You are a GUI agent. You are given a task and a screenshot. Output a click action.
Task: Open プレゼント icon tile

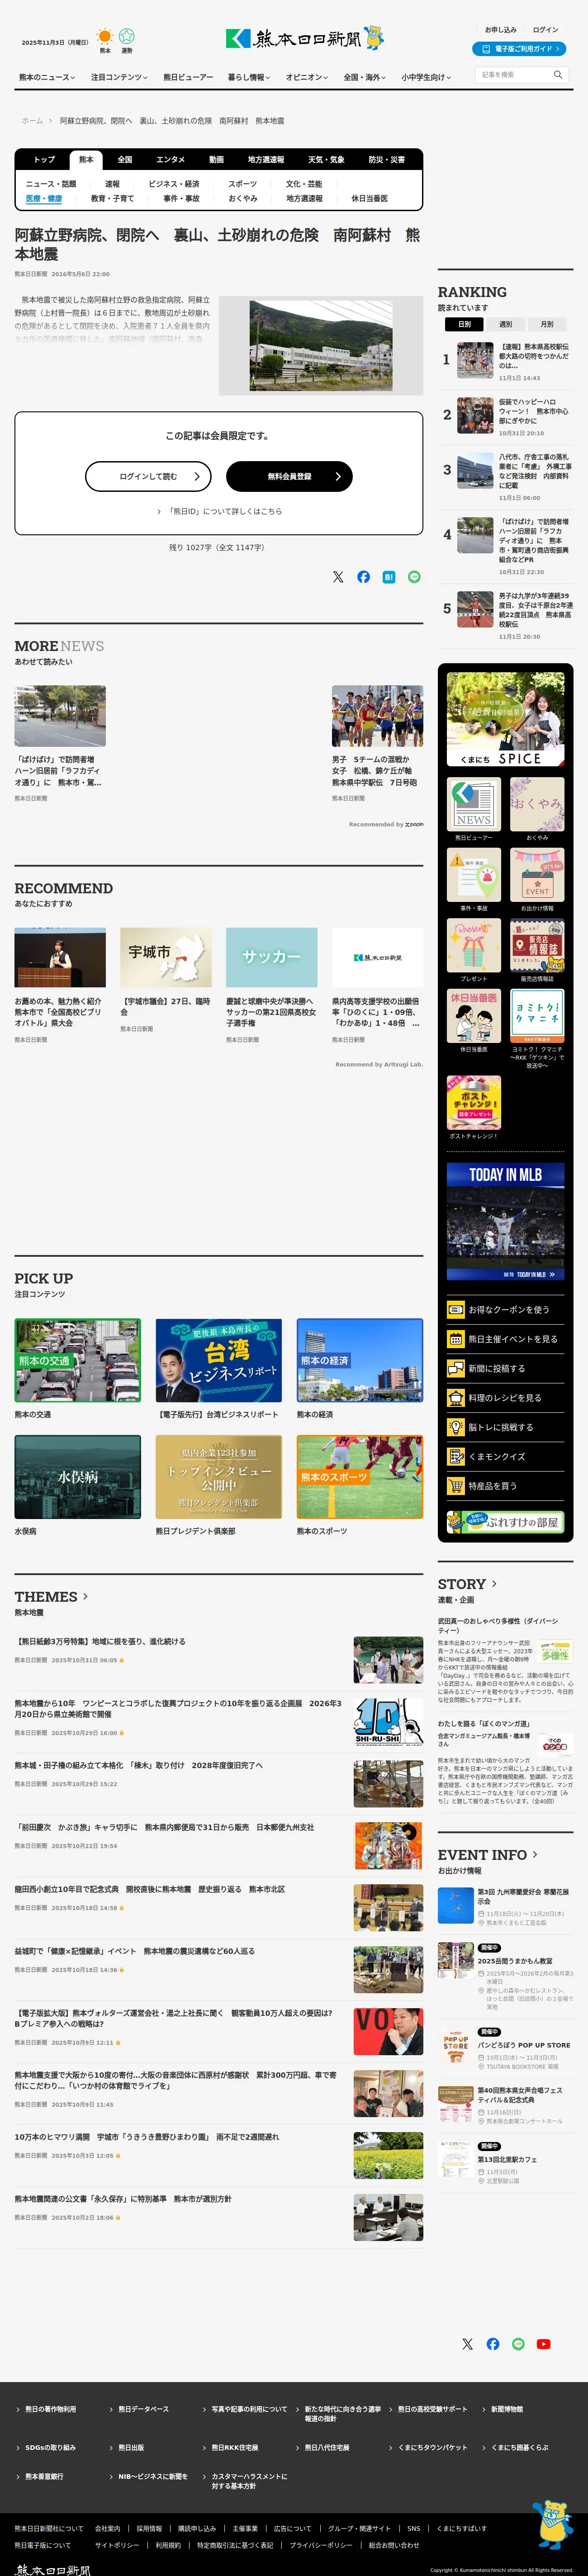tap(474, 945)
